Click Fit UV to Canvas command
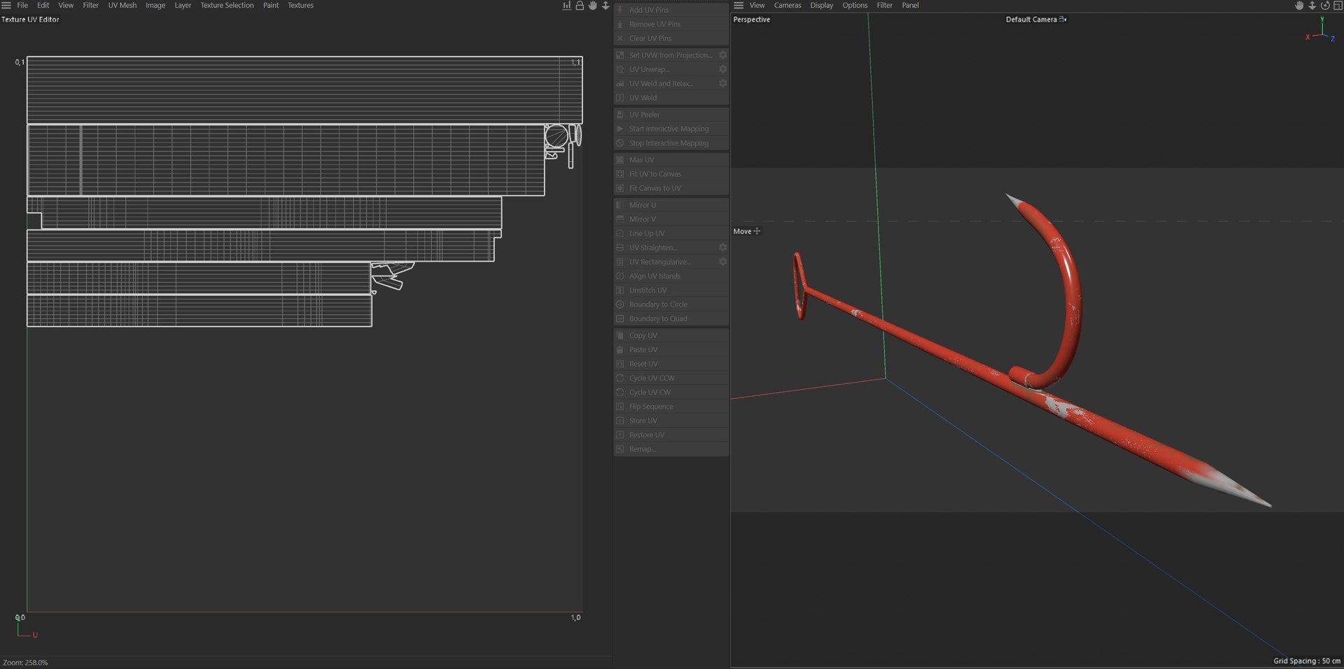 point(671,174)
